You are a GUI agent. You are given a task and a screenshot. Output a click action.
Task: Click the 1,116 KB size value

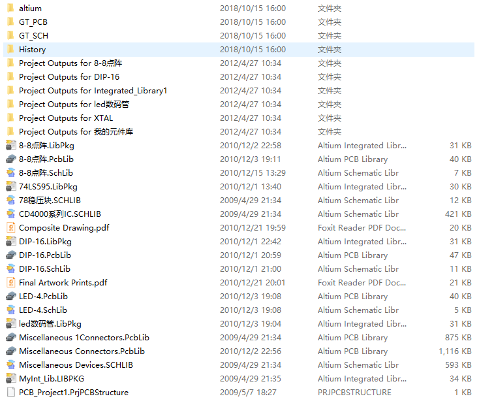point(455,351)
